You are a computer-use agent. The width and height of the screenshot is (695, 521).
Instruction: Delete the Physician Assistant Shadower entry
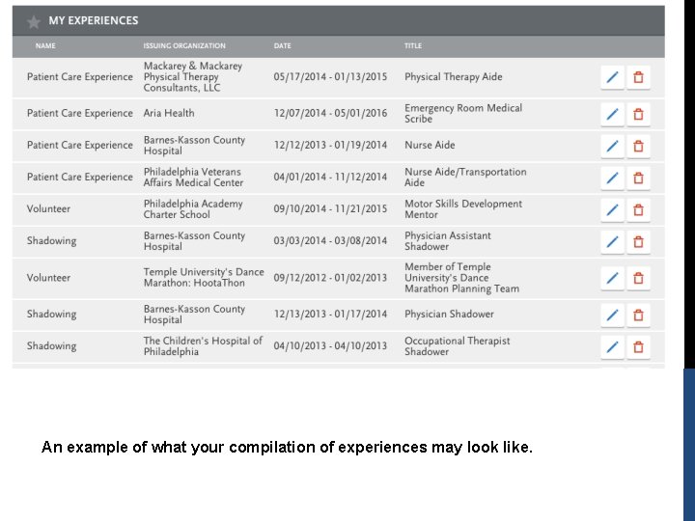click(638, 242)
